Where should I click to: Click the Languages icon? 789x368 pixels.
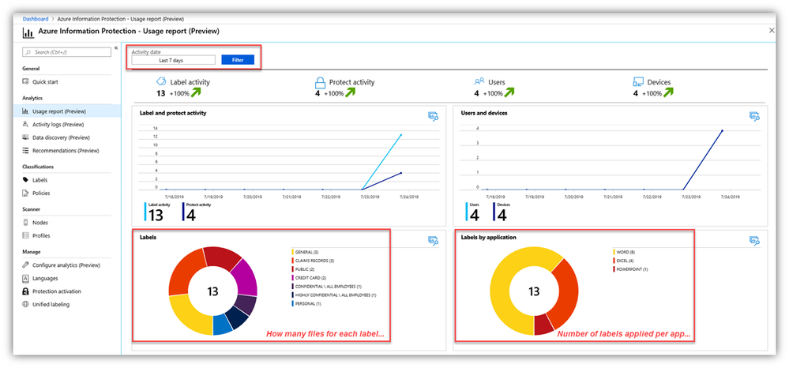point(25,279)
